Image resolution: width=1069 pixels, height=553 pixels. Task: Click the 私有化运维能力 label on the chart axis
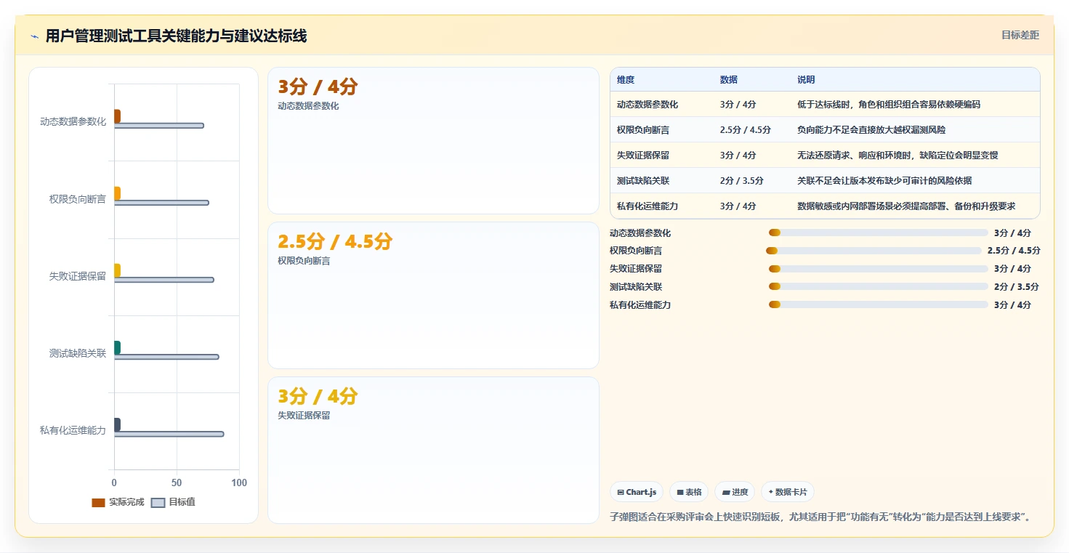click(73, 430)
